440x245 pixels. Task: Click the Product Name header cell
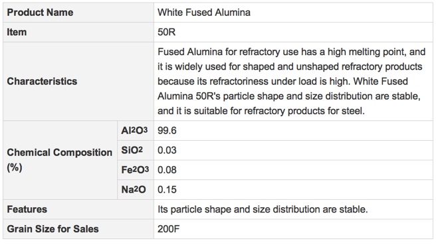point(78,13)
